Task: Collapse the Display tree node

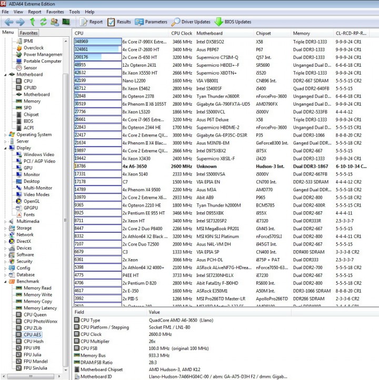Action: click(5, 148)
